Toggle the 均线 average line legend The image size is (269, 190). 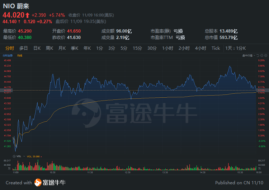20,55
